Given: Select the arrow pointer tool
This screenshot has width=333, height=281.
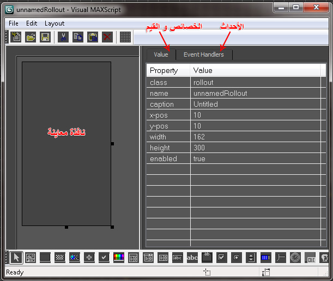Looking at the screenshot, I should pyautogui.click(x=16, y=258).
